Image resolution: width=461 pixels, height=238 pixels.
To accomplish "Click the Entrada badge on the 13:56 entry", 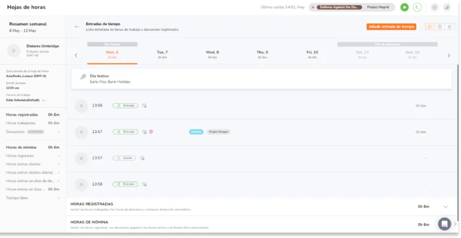I will pos(125,106).
